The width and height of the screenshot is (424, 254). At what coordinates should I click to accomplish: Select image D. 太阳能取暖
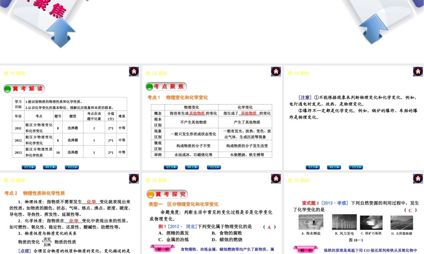point(402,223)
